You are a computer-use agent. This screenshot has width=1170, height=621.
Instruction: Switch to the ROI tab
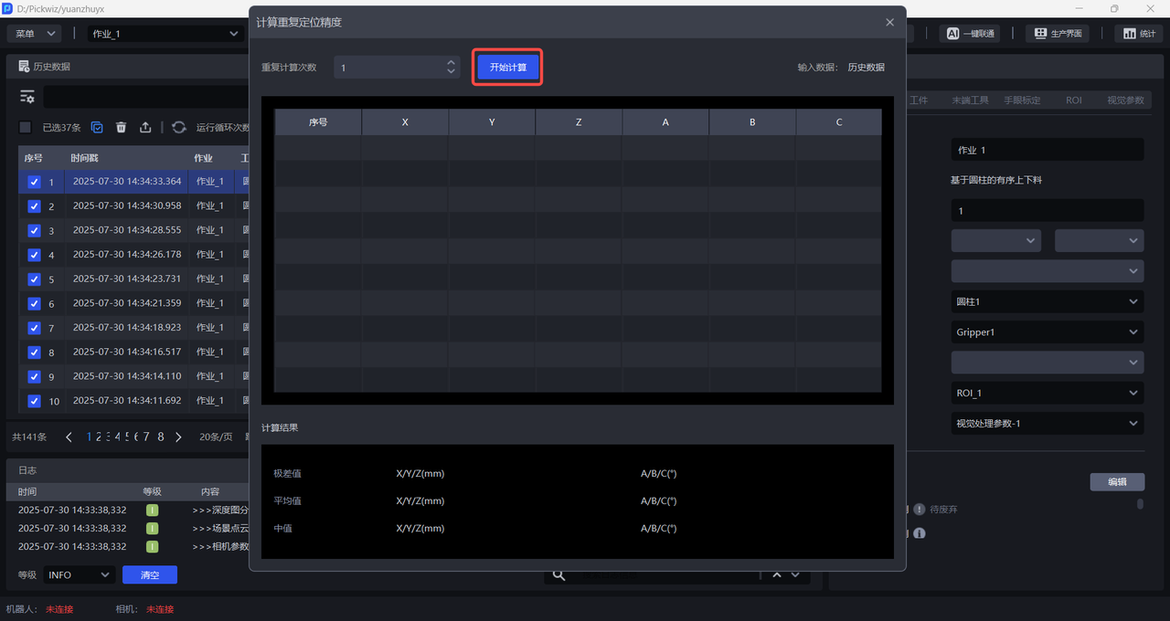[x=1073, y=100]
